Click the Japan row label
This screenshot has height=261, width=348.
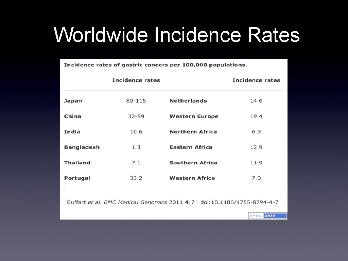click(73, 101)
